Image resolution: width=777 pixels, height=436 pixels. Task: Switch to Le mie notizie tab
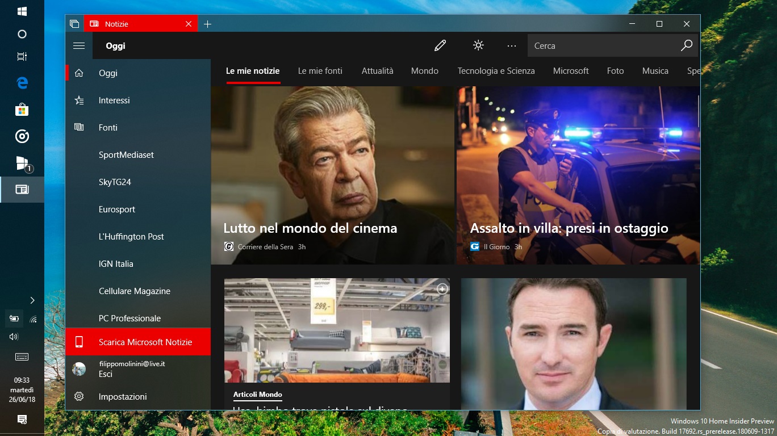[253, 71]
